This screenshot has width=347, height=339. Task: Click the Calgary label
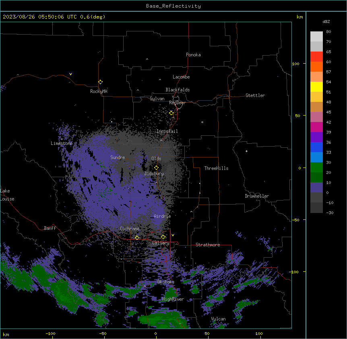(161, 243)
